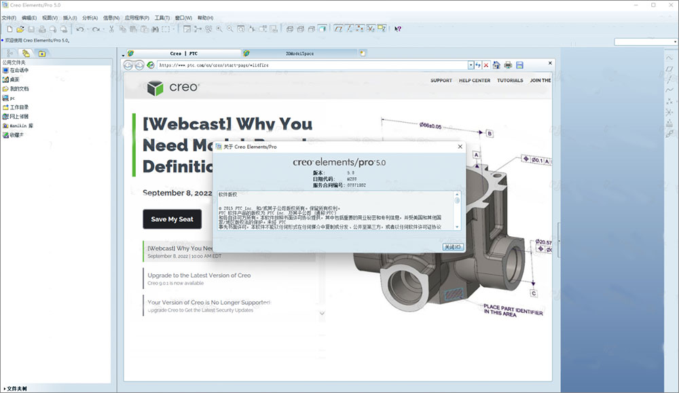
Task: Click the browser Save page icon
Action: tap(519, 65)
